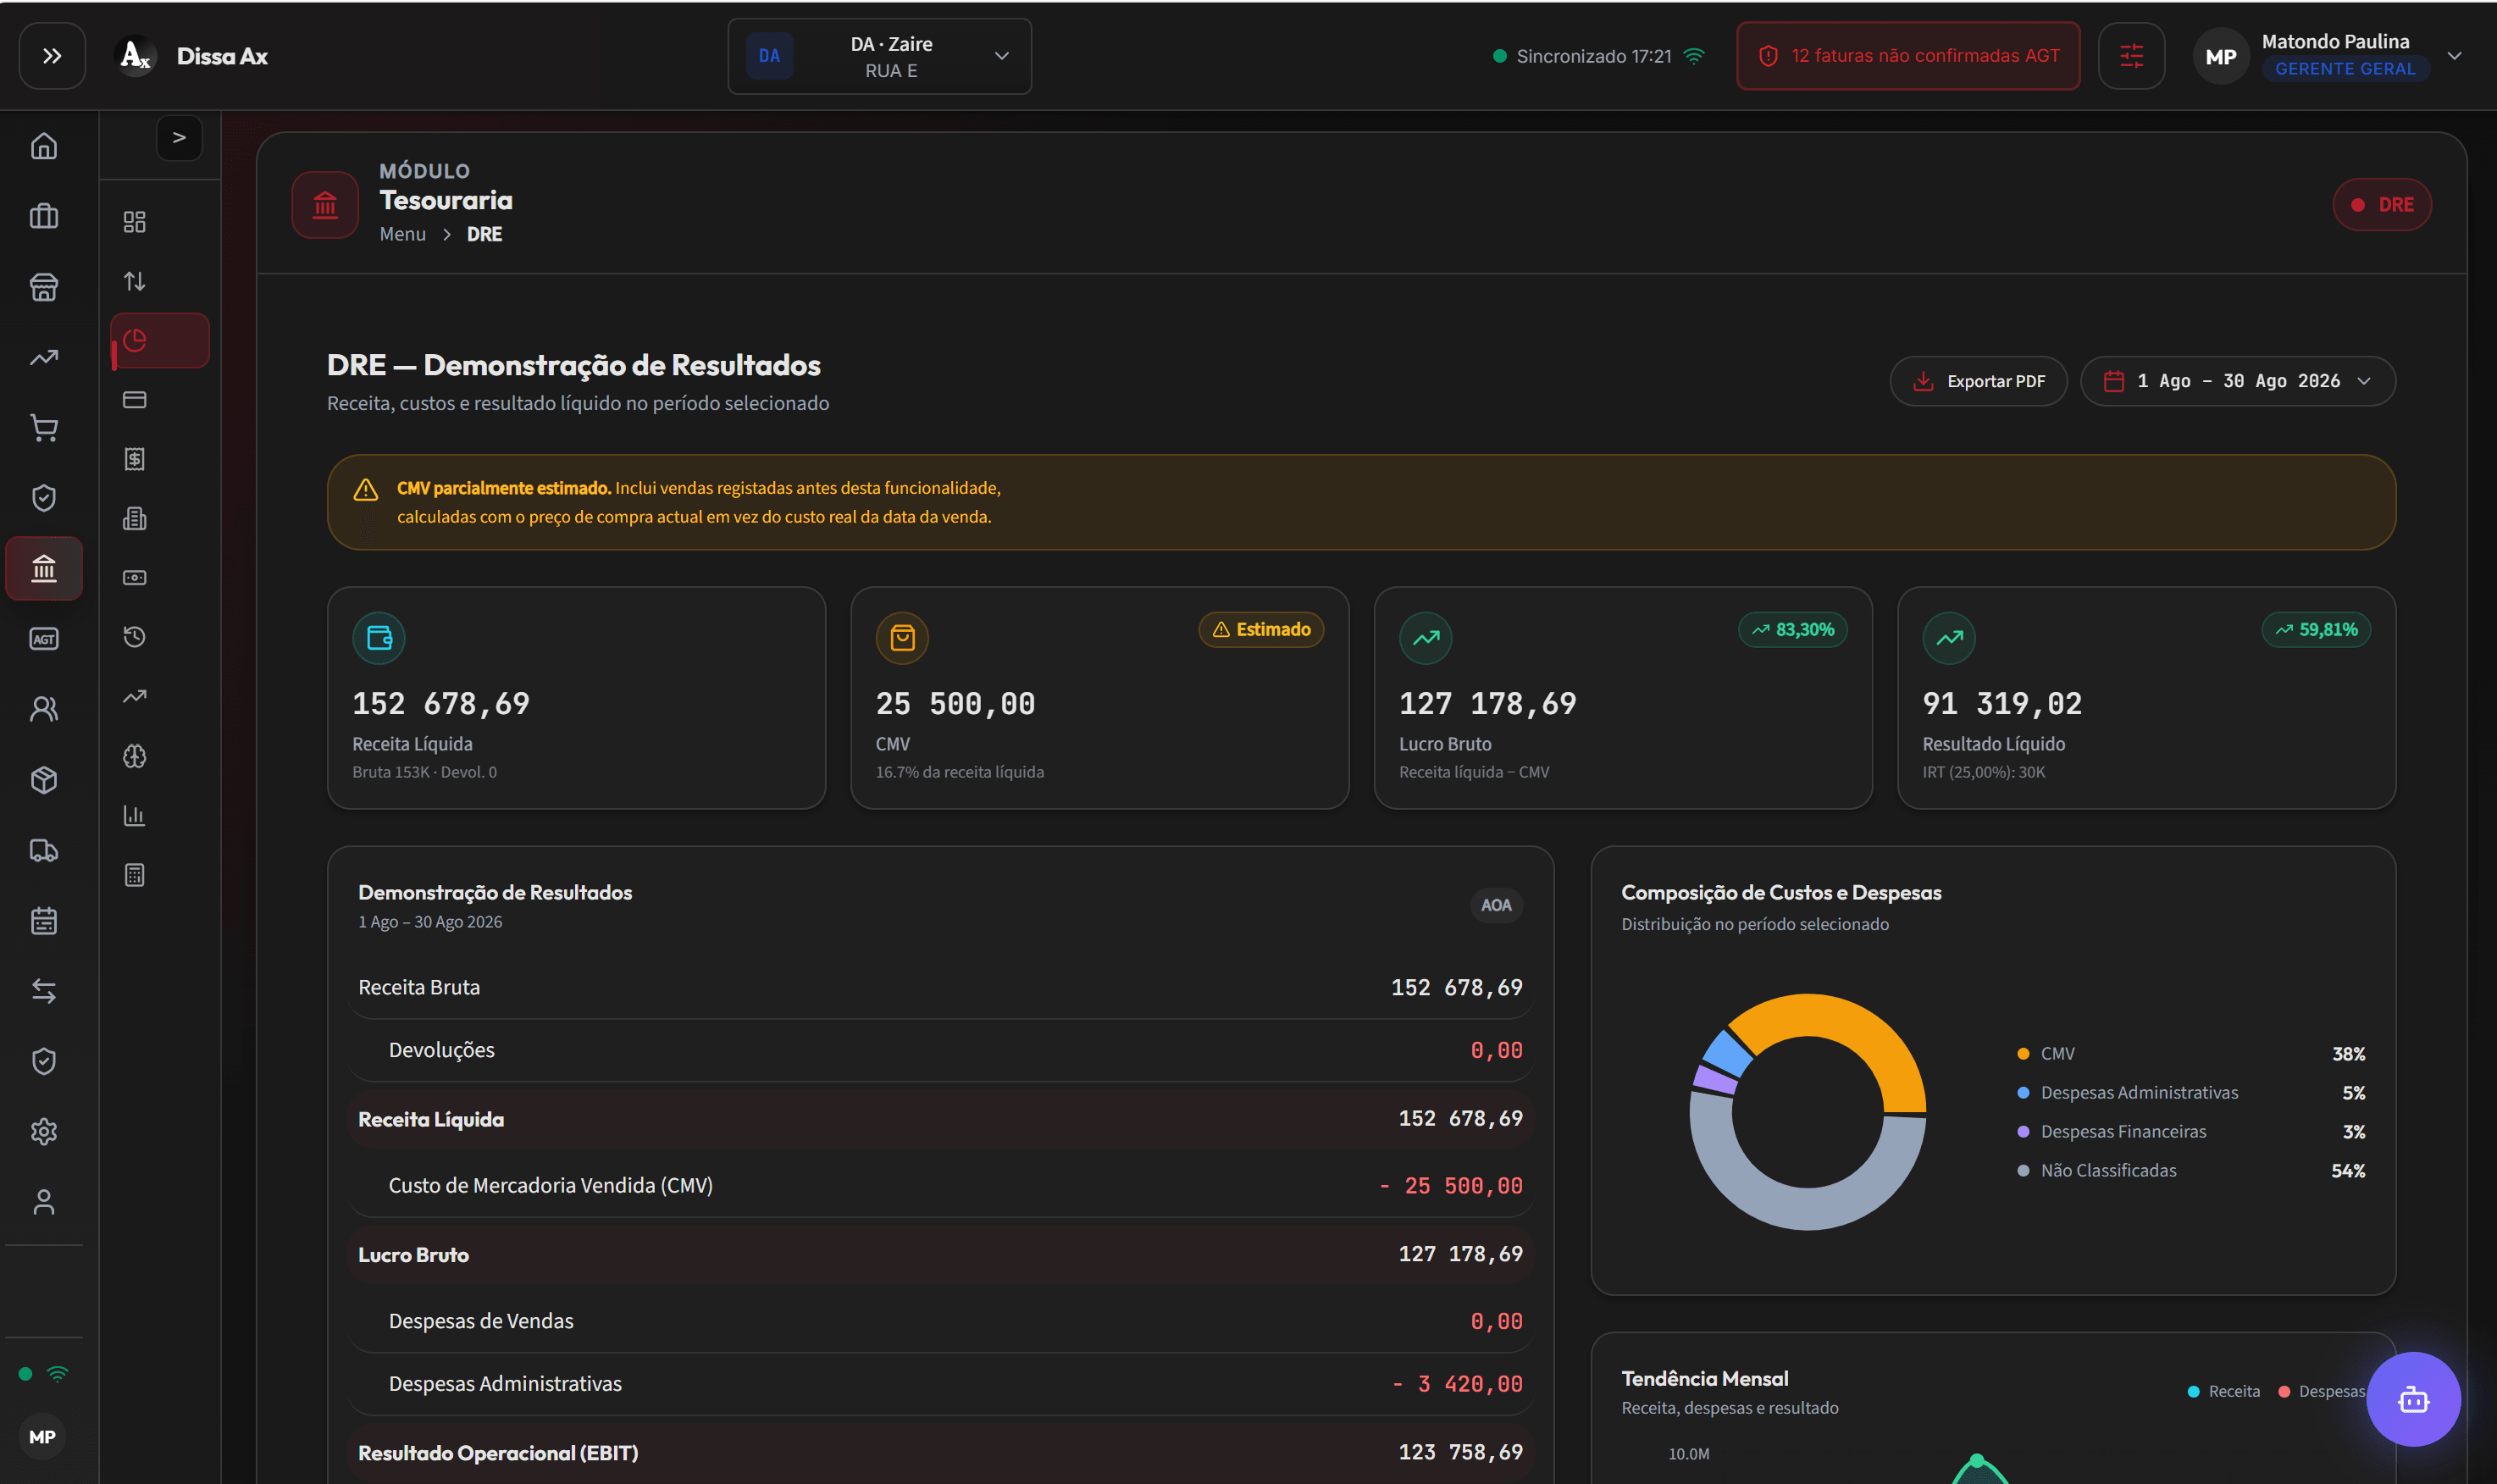Expand the main sidebar with double chevron
This screenshot has height=1484, width=2497.
52,56
